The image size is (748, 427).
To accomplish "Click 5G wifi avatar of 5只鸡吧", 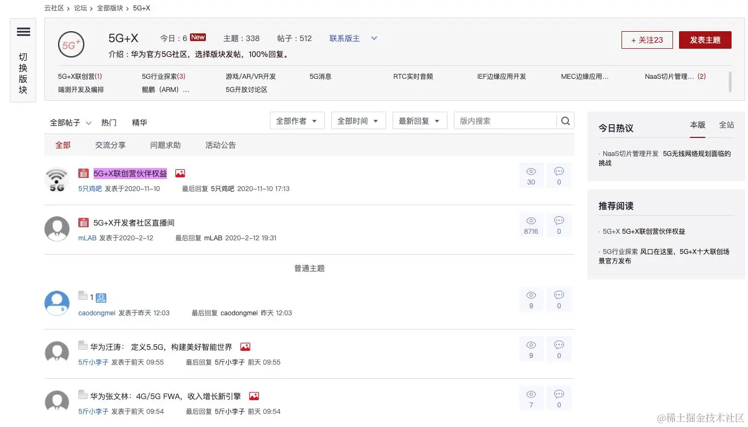I will (57, 180).
